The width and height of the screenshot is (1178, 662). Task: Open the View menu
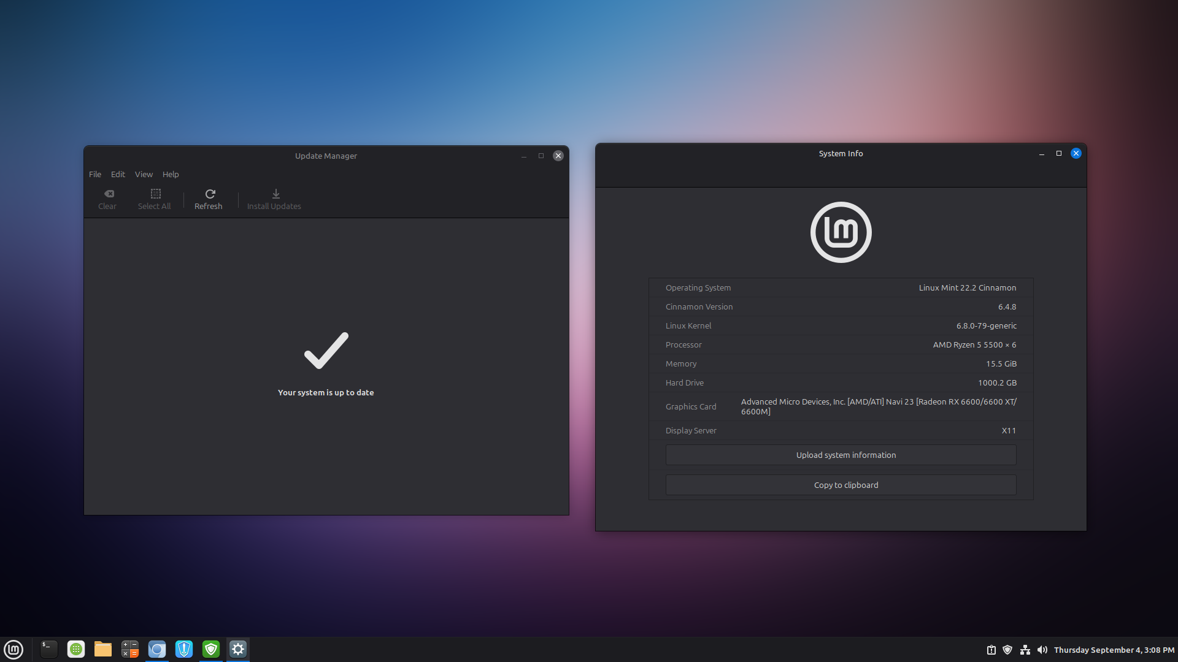click(x=144, y=175)
